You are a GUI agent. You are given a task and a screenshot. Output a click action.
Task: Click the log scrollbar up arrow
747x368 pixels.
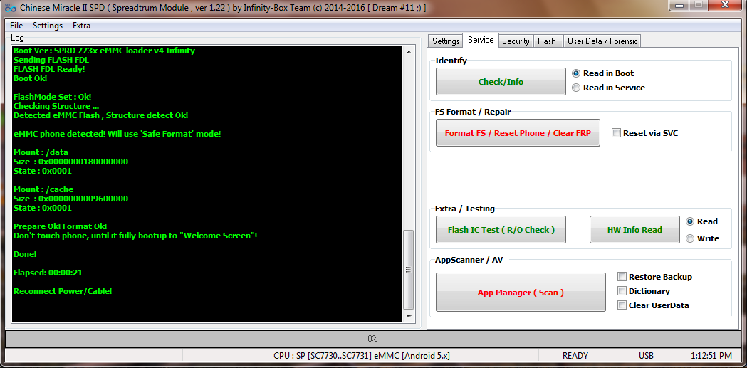pos(408,51)
